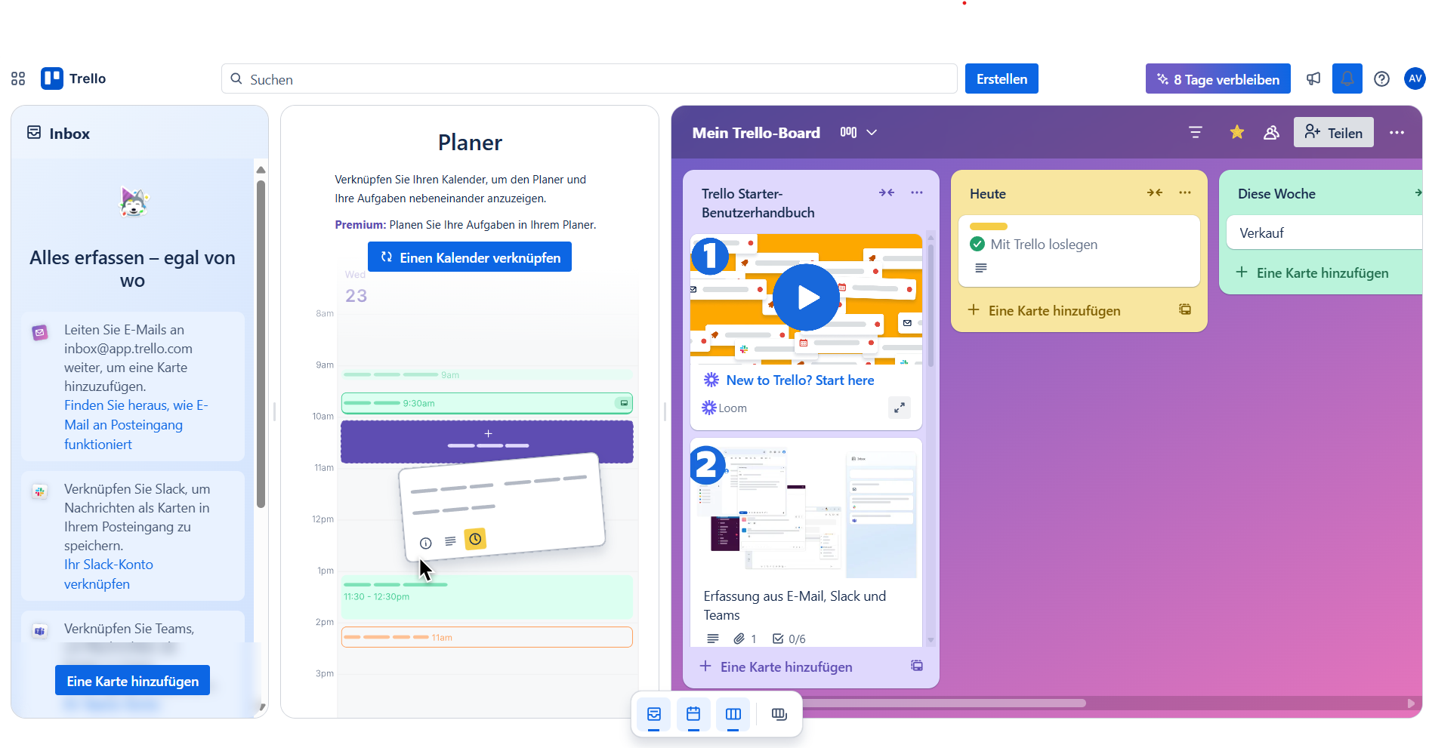Toggle the Inbox panel in bottom switcher
This screenshot has width=1429, height=748.
coord(654,714)
